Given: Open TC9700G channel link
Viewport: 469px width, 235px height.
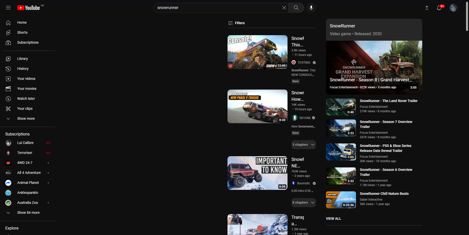Looking at the screenshot, I should 304,63.
